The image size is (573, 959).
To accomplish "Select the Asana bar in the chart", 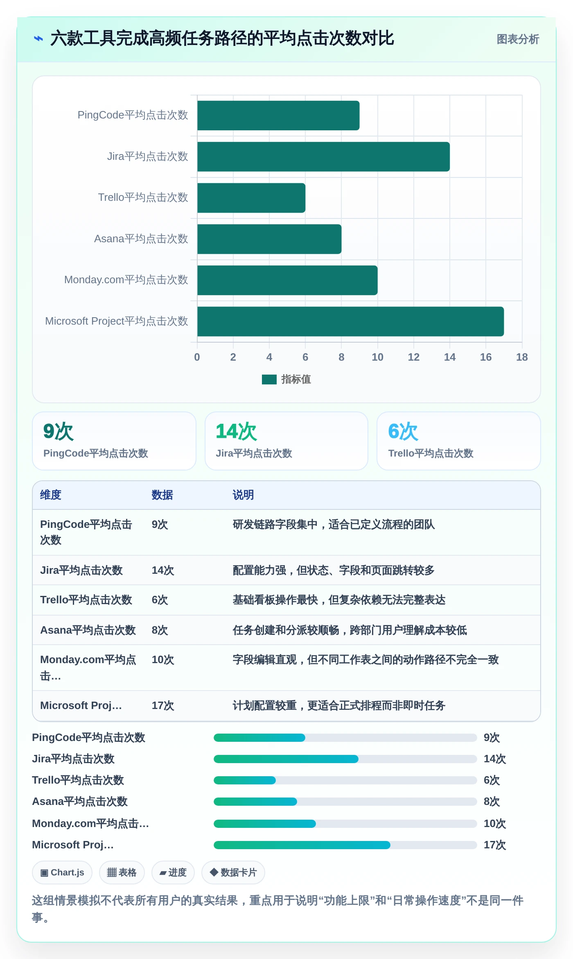I will coord(269,239).
